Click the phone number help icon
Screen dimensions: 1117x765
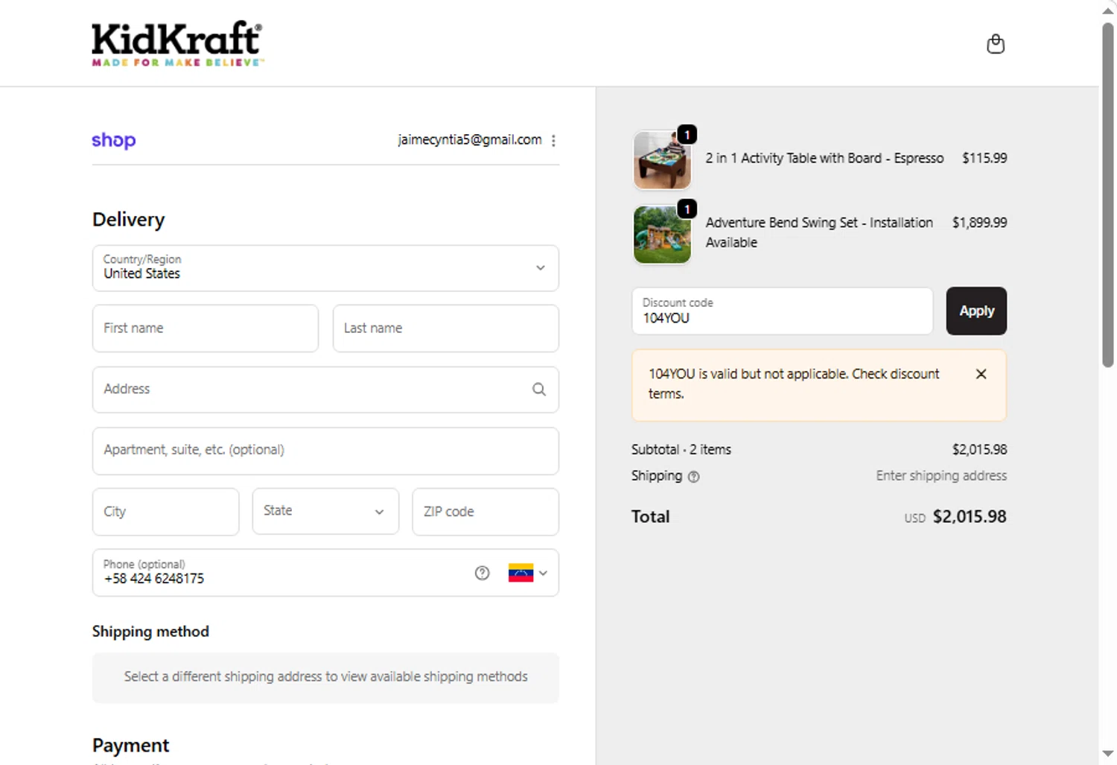[482, 573]
